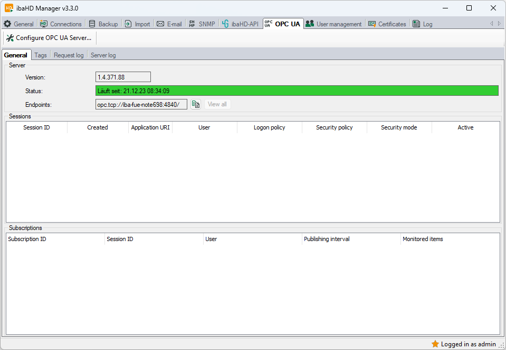Screen dimensions: 506x350
Task: Click the ibaHD Manager app icon in the title bar
Action: pyautogui.click(x=9, y=8)
